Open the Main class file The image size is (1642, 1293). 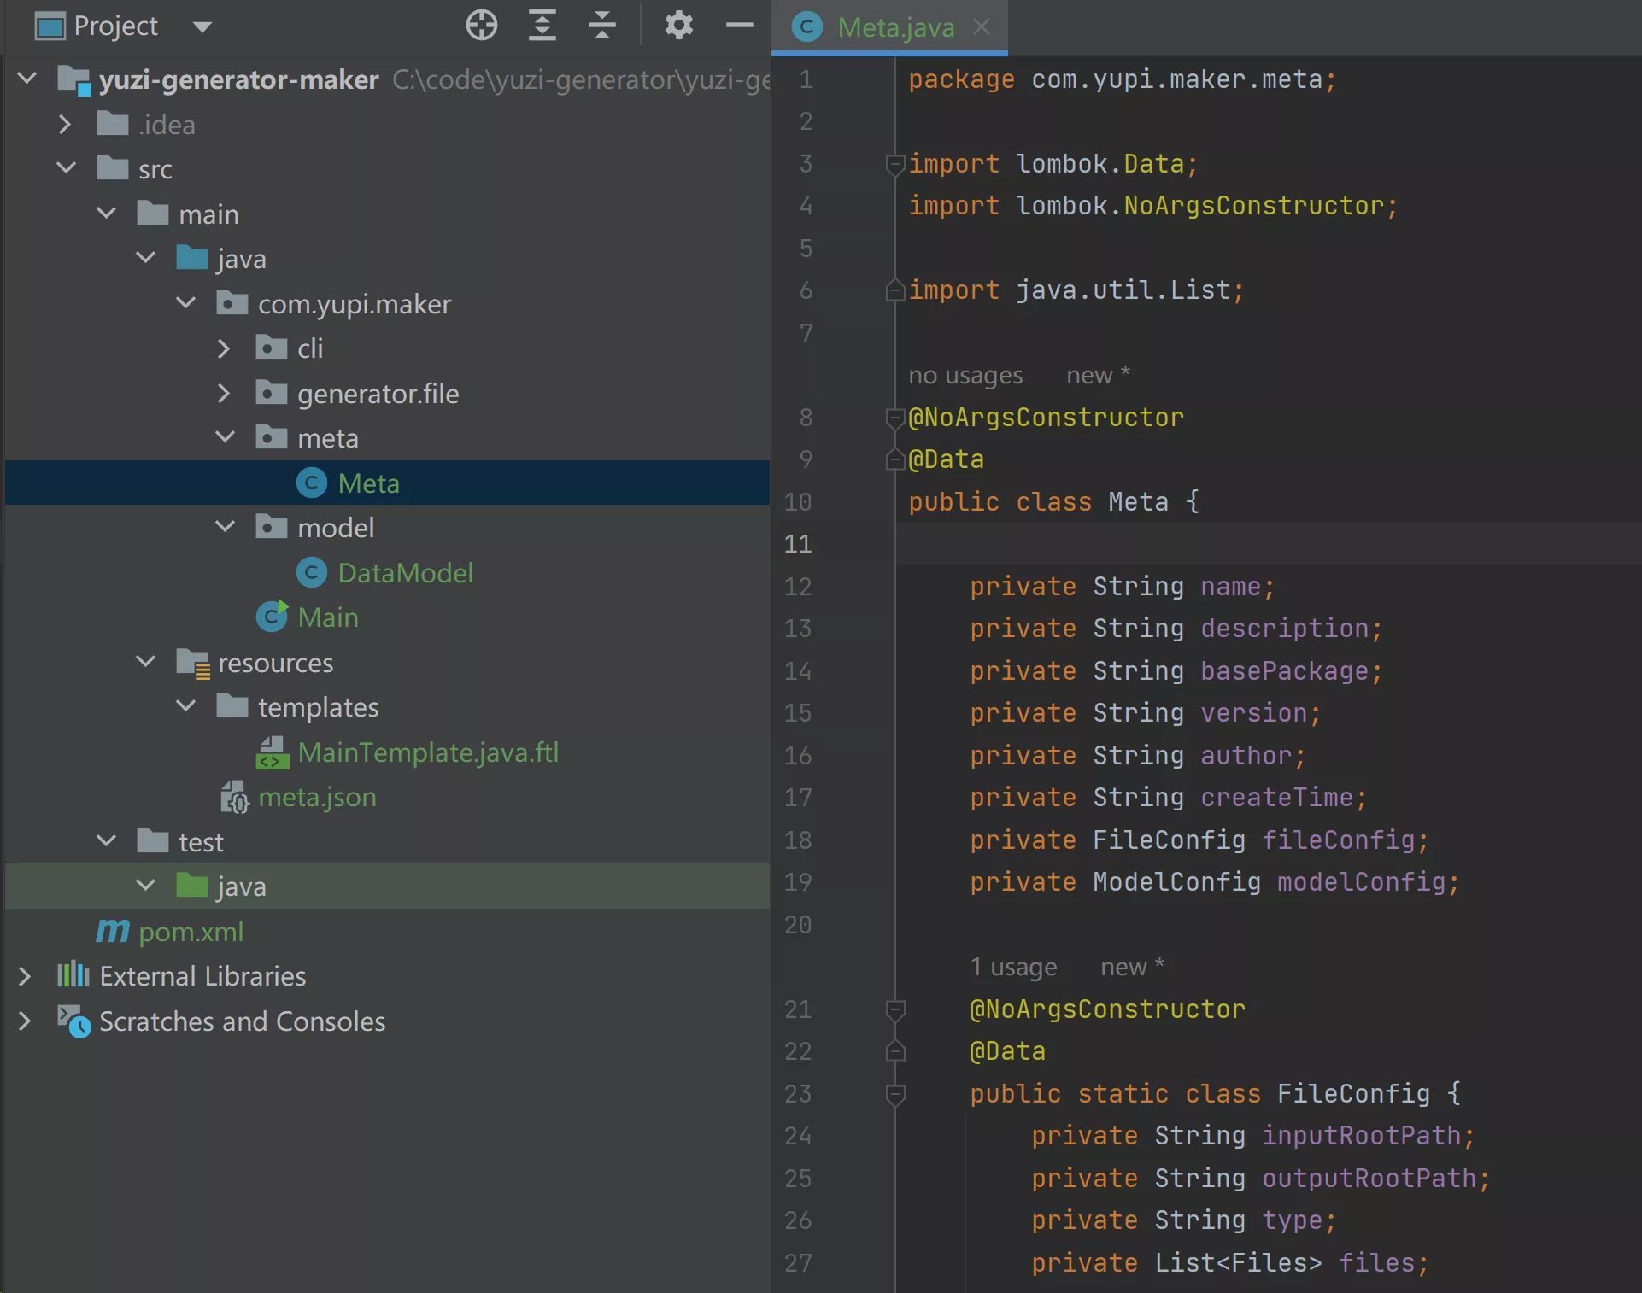(328, 617)
